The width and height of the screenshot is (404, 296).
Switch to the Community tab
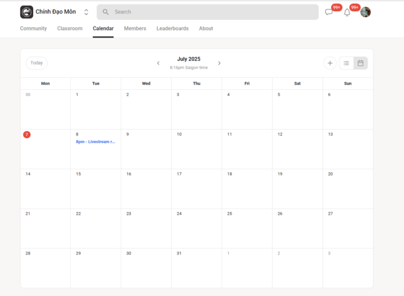34,29
